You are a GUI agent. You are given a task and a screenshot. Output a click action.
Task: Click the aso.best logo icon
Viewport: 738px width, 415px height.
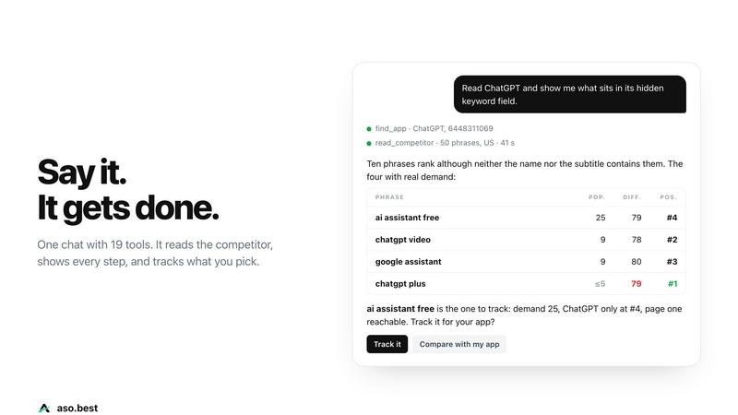(44, 408)
